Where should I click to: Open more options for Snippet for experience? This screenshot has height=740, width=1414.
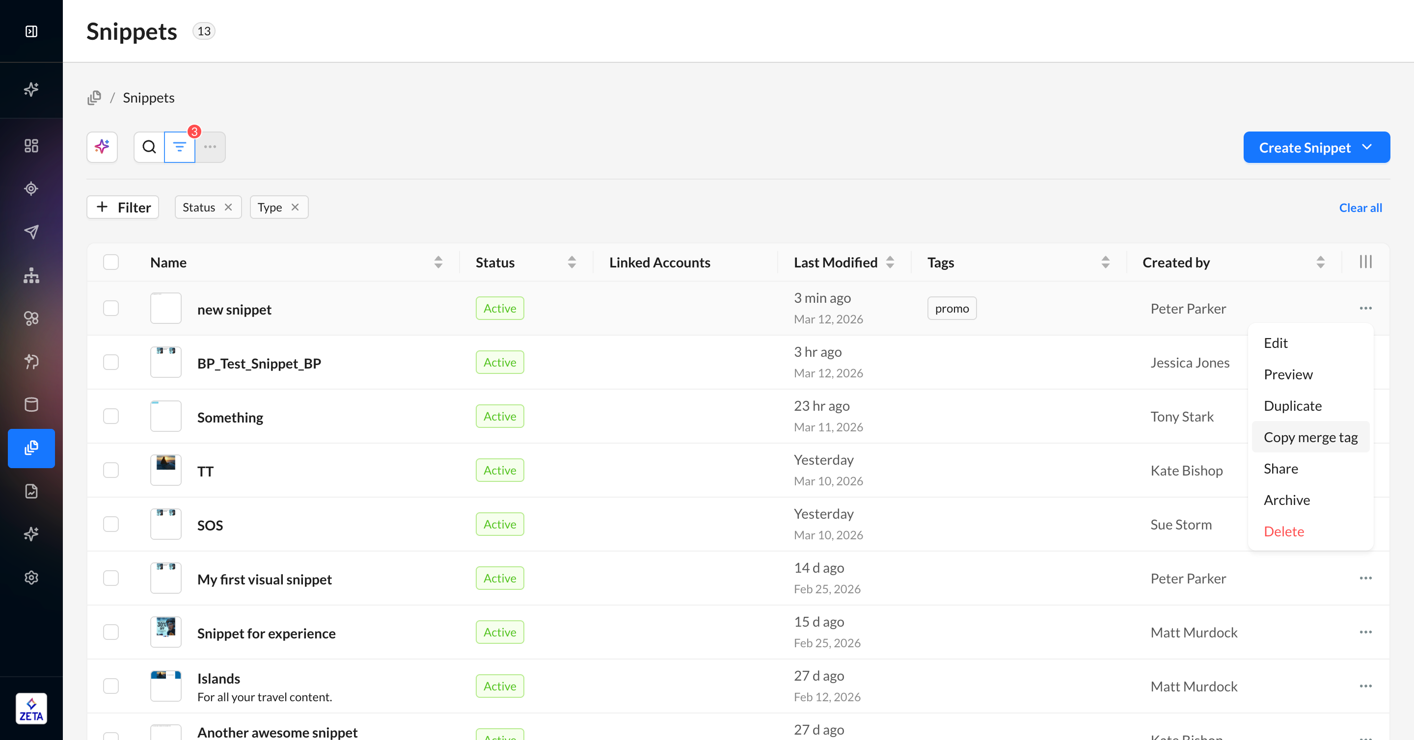1366,633
